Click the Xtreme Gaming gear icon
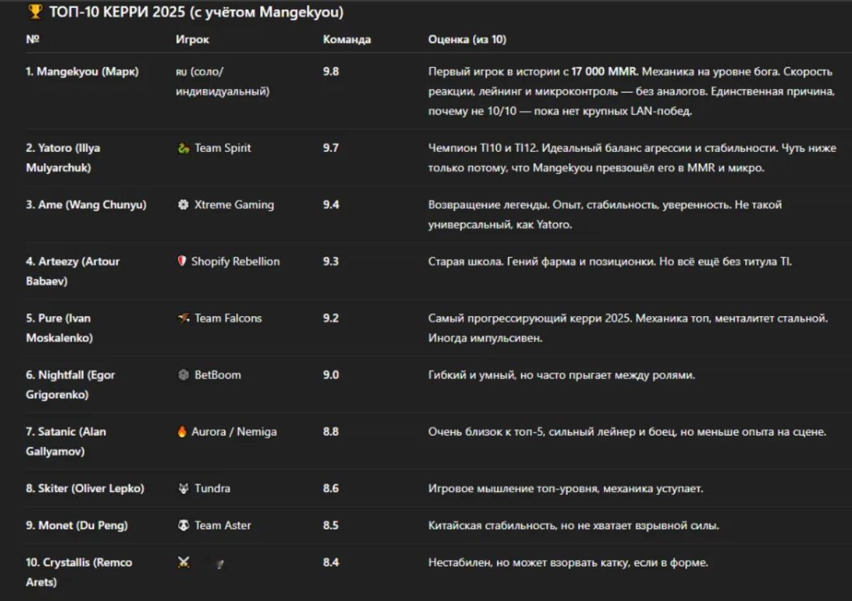Screen dimensions: 852x601 point(183,205)
